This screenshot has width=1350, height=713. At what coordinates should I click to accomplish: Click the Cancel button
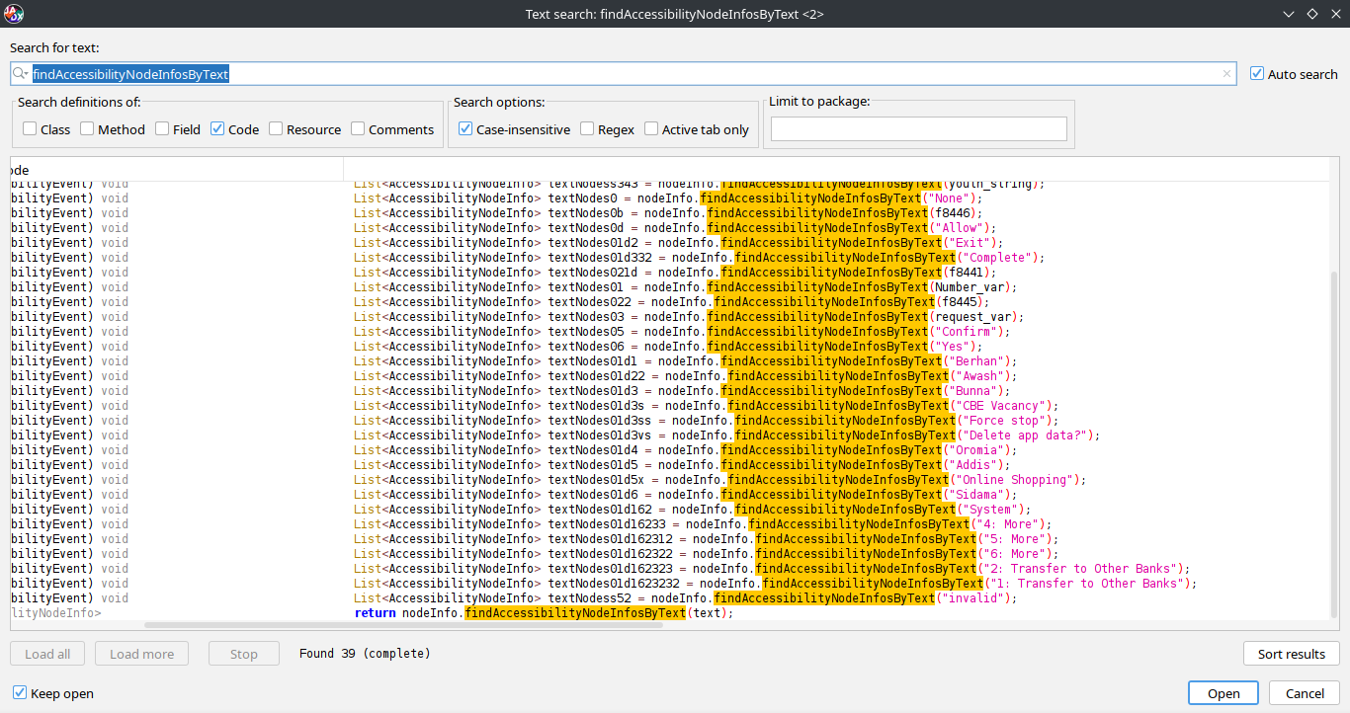coord(1304,693)
